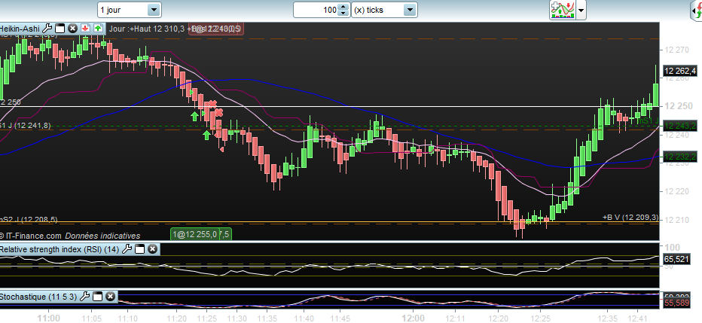Remove the Heikin-Ashi price panel
702x323 pixels.
[72, 29]
